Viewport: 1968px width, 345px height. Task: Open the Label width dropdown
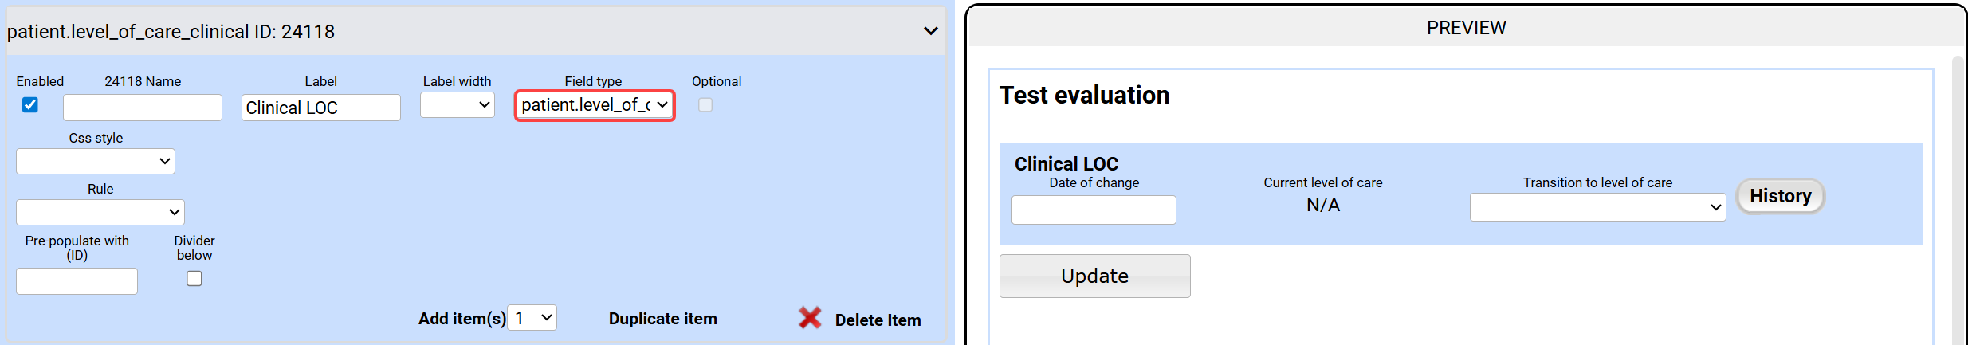458,105
